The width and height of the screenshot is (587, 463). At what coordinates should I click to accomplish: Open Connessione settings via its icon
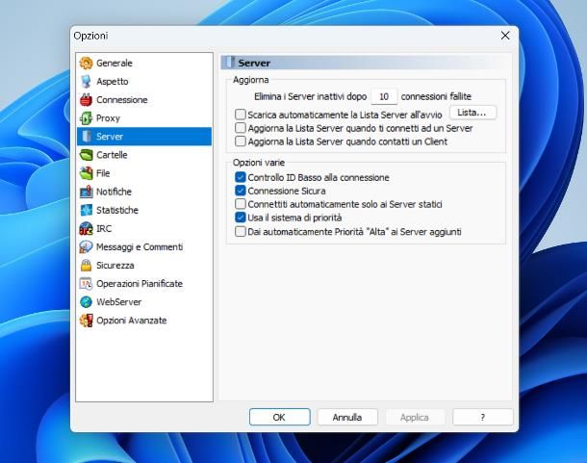(x=87, y=100)
